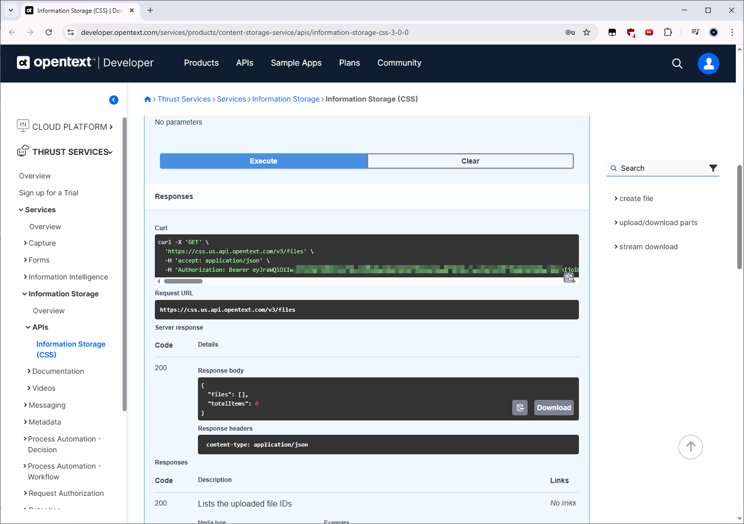Open site information icon in address bar
The width and height of the screenshot is (744, 524).
point(71,32)
